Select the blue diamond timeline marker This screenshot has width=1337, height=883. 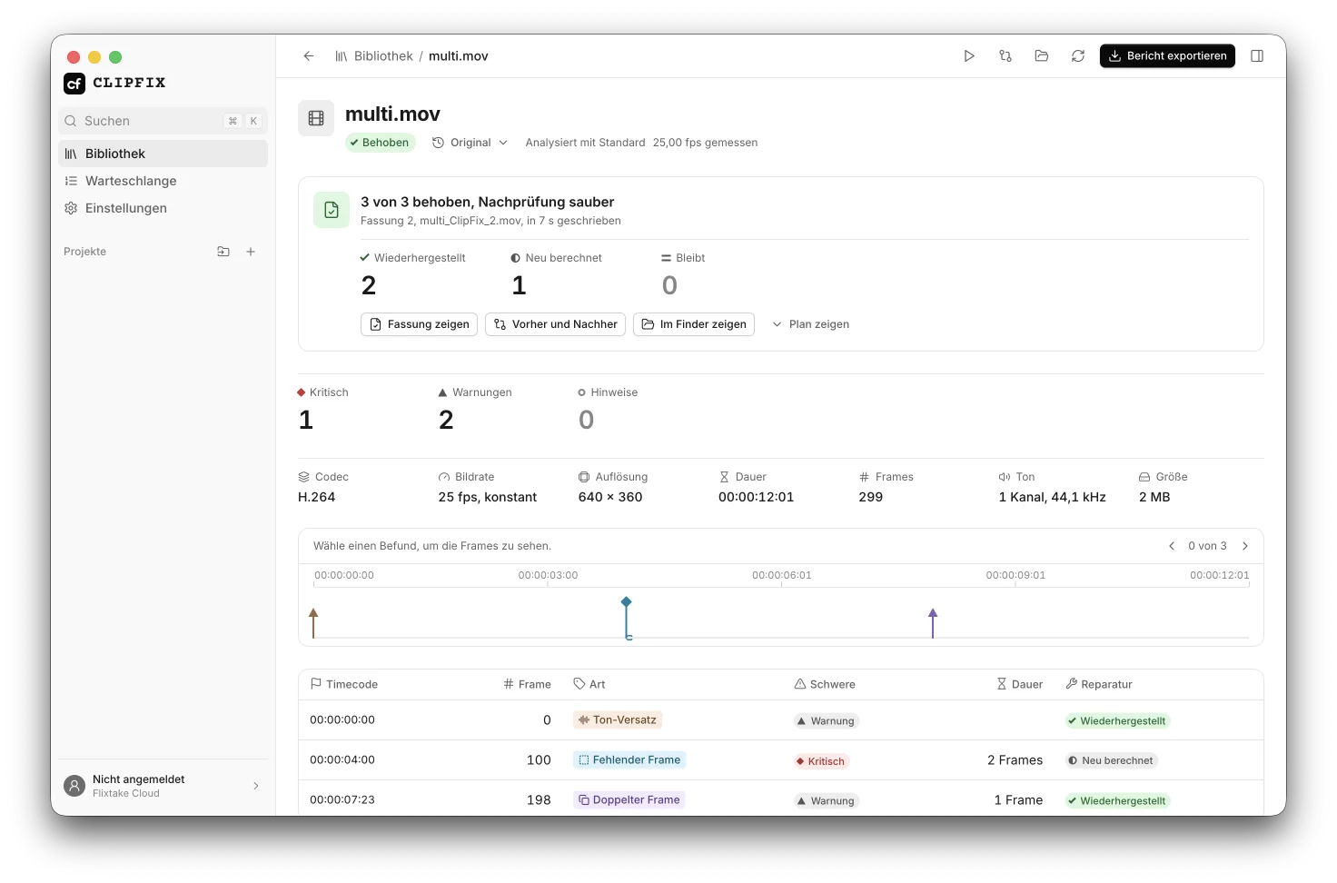(626, 618)
